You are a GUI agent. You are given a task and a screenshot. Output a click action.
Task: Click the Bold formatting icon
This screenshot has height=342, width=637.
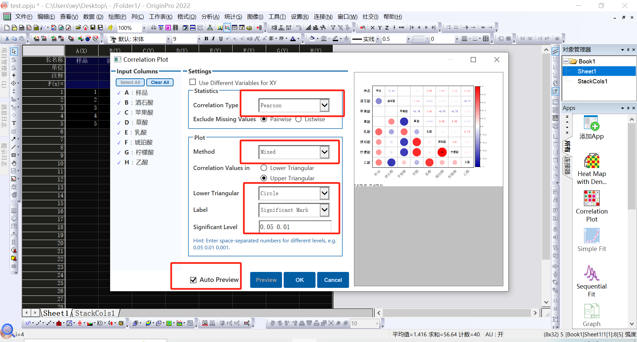[x=206, y=39]
